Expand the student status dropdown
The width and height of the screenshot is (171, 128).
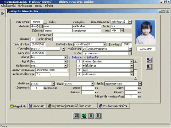130,22
